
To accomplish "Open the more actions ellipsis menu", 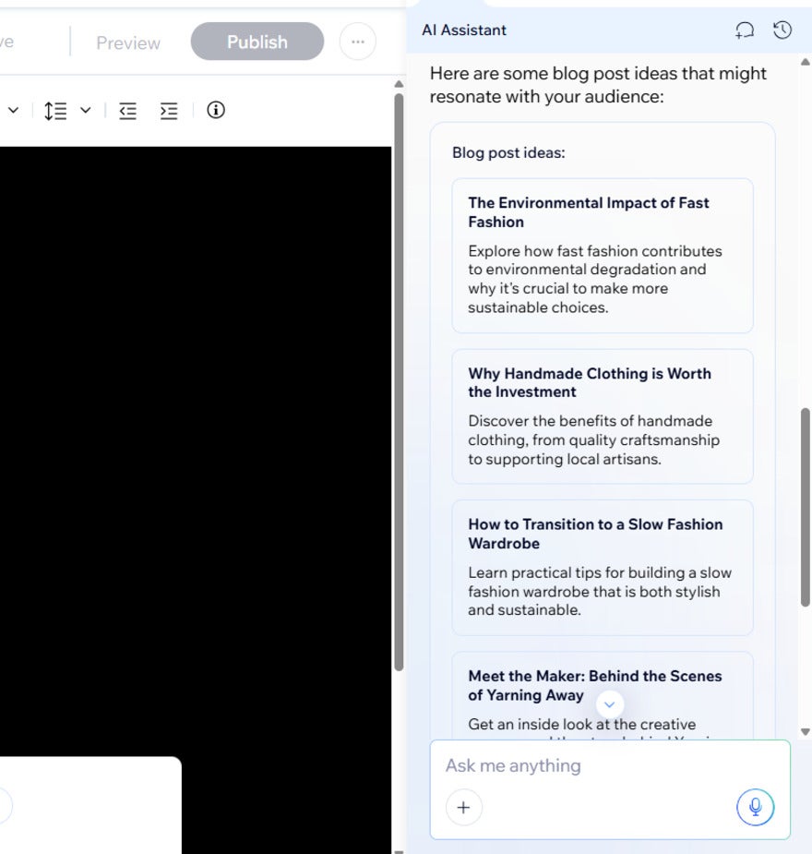I will pyautogui.click(x=357, y=42).
